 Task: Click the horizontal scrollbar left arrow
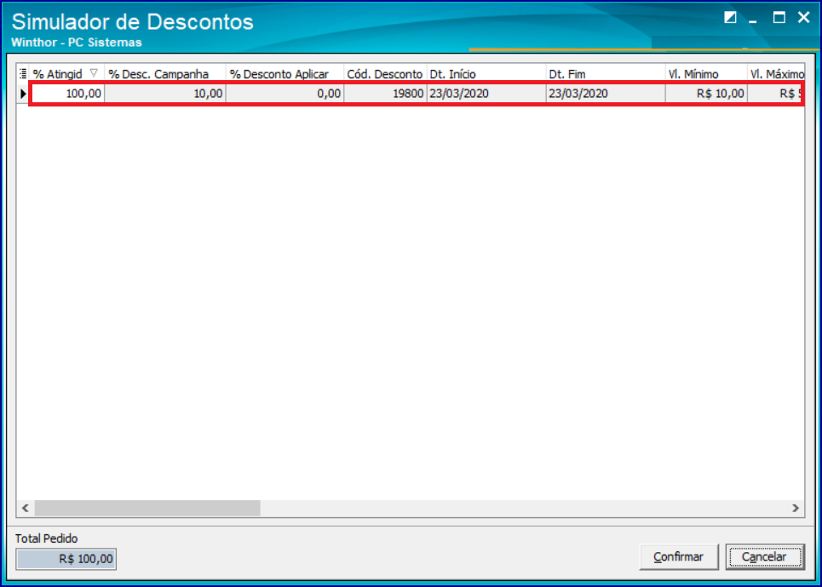(26, 508)
